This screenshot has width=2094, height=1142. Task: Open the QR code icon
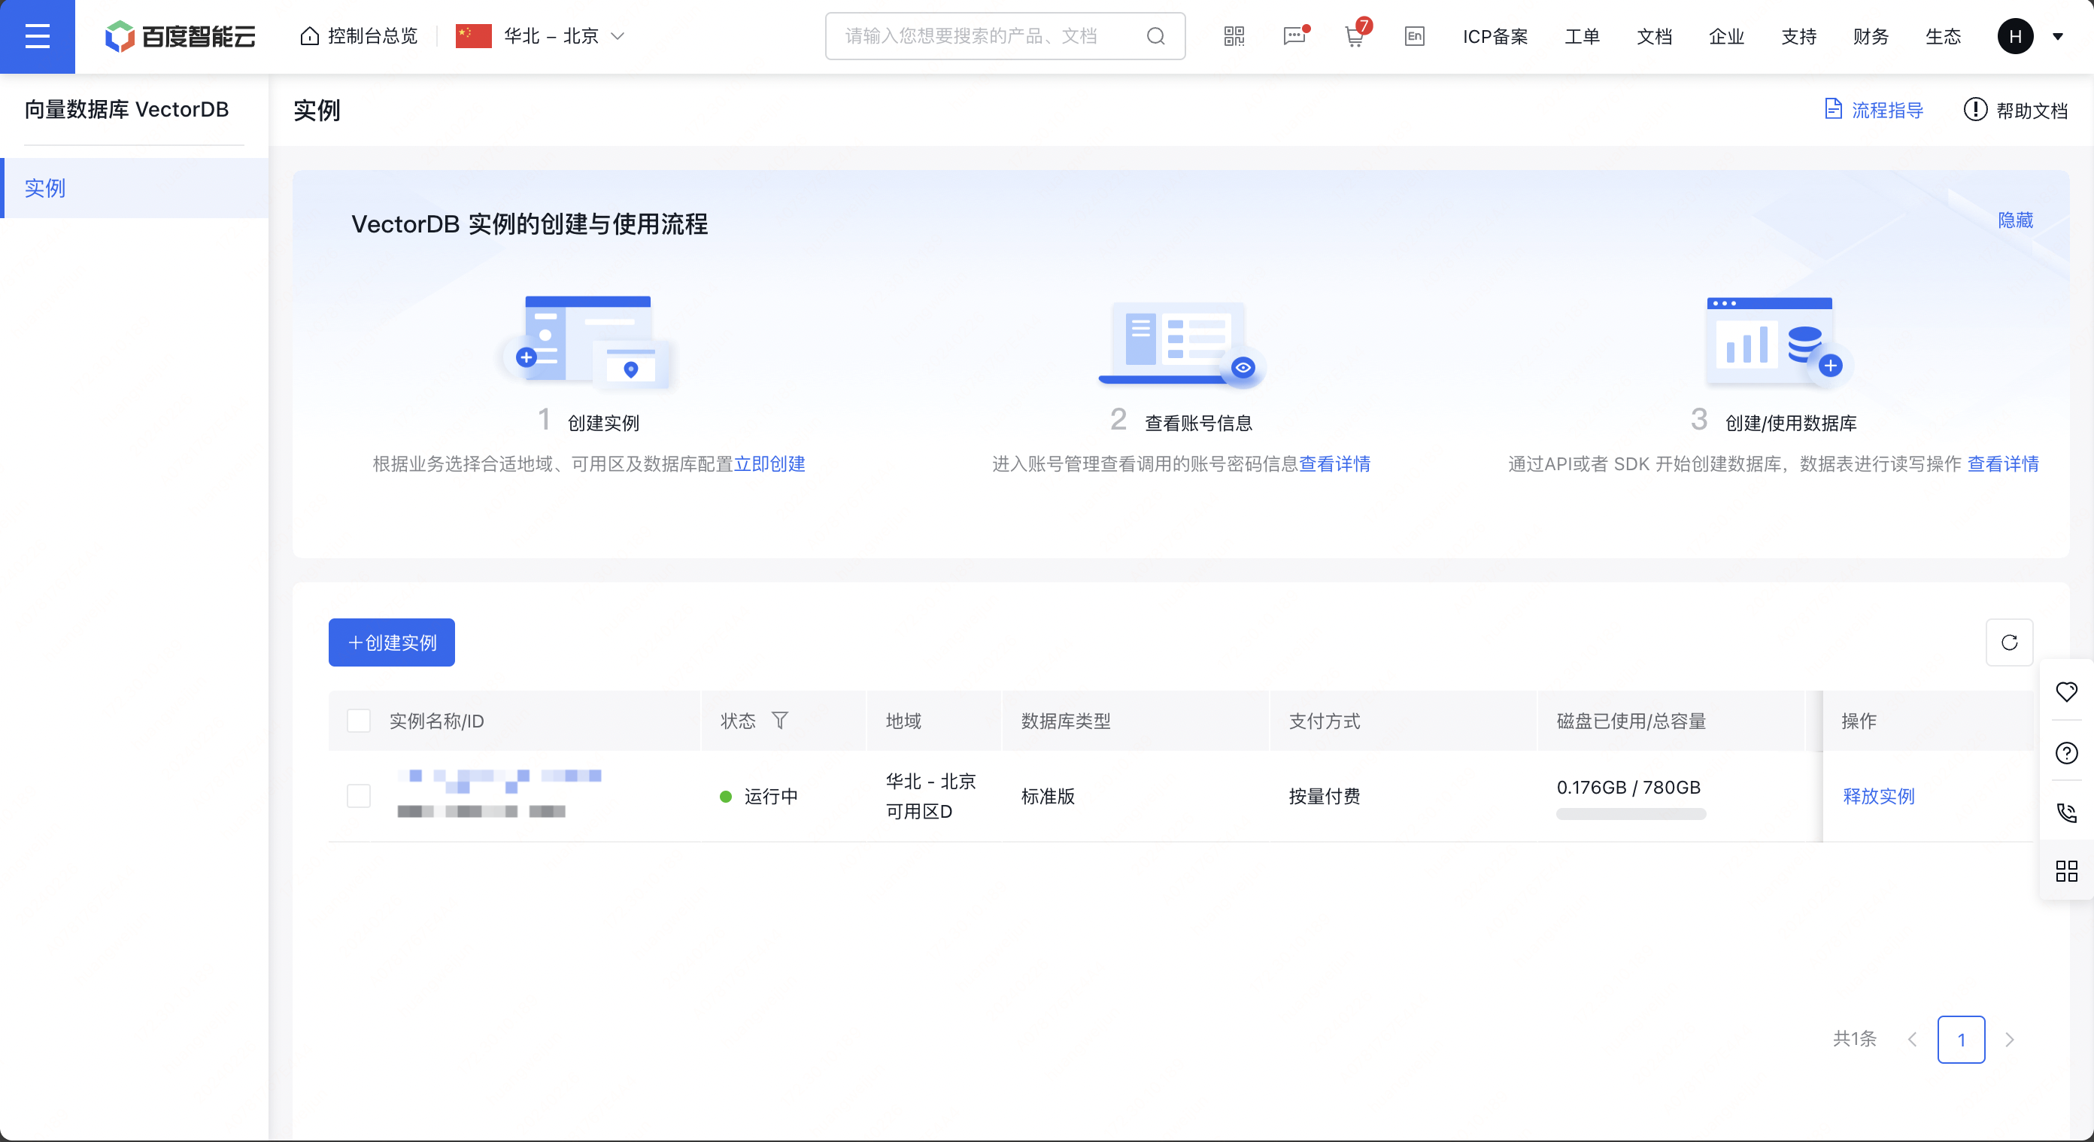pyautogui.click(x=1234, y=37)
